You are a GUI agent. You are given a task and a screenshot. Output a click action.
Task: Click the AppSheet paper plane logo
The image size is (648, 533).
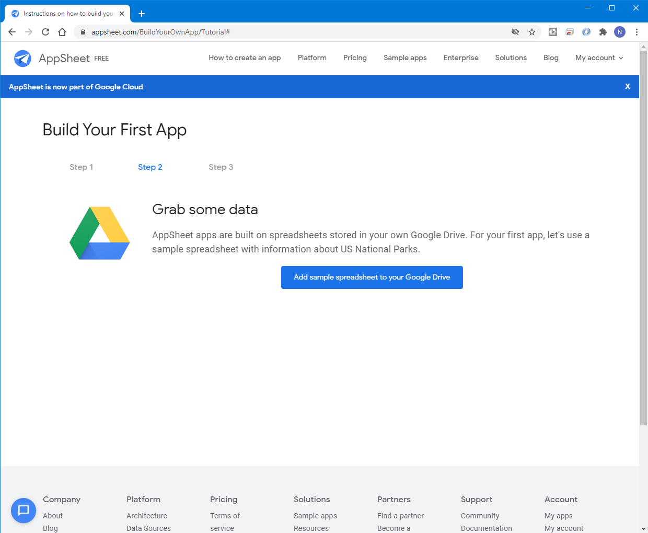tap(22, 59)
